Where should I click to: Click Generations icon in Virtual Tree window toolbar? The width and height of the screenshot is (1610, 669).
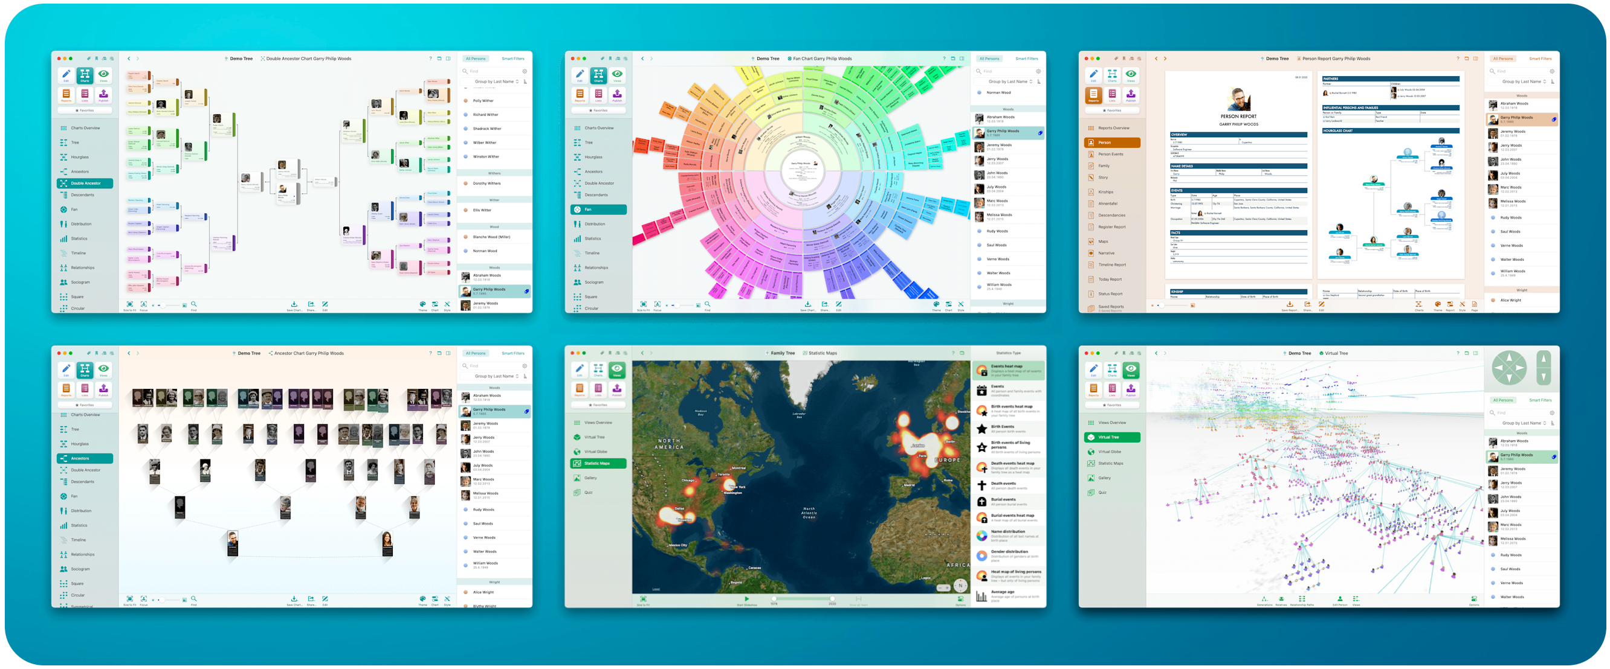[x=1264, y=599]
